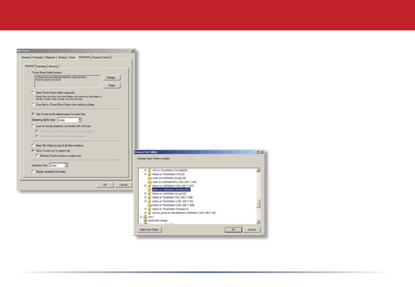
Task: Tick Minimize iTunes window to system tray
Action: point(37,156)
